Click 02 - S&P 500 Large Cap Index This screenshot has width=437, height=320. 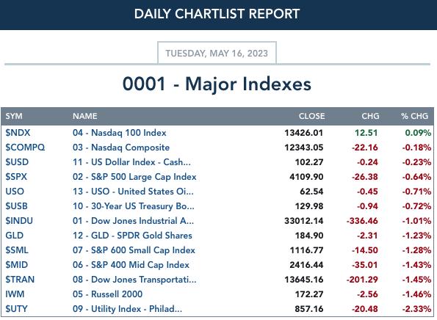tap(134, 177)
